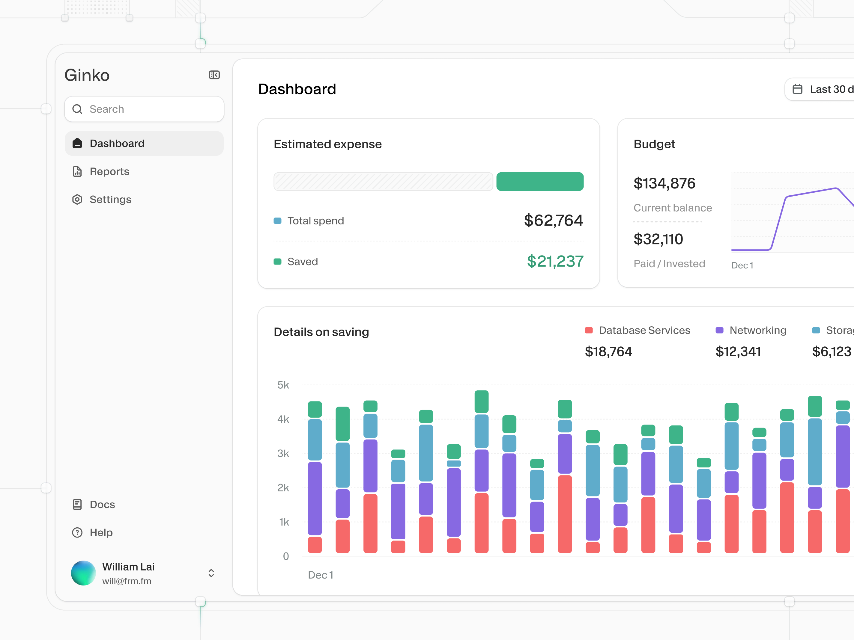Expand the account switcher chevrons

point(211,573)
